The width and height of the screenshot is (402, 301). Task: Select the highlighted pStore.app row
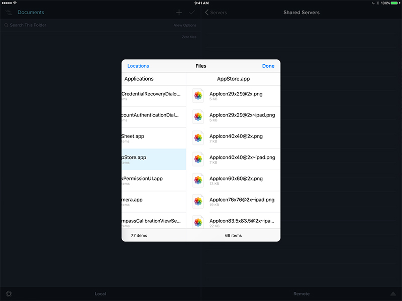[x=154, y=159]
